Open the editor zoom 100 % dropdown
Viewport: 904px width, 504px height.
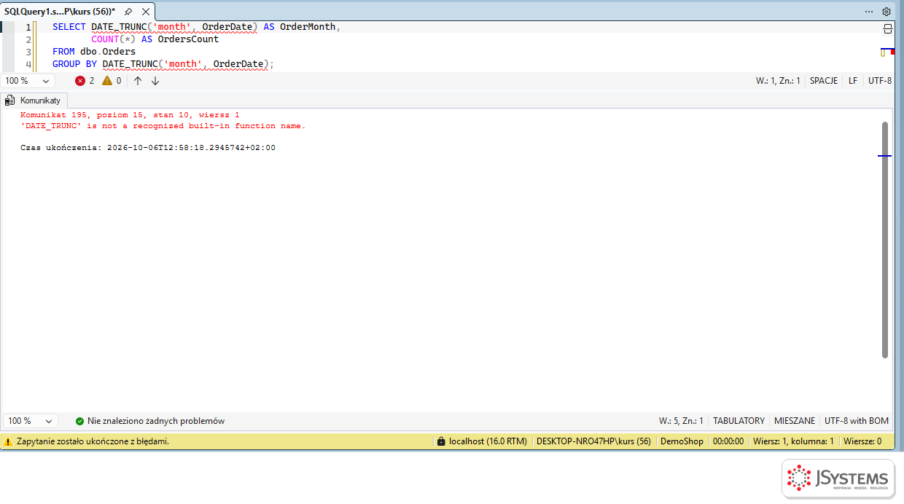(x=28, y=81)
